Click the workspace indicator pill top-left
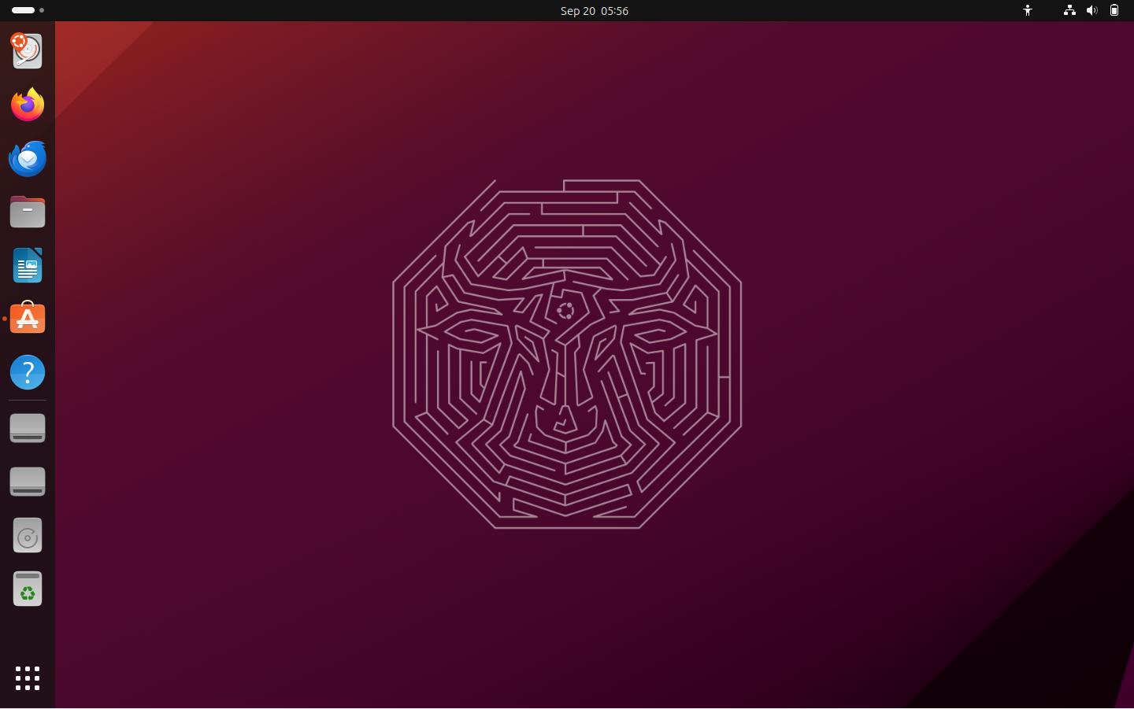The width and height of the screenshot is (1134, 709). (23, 10)
